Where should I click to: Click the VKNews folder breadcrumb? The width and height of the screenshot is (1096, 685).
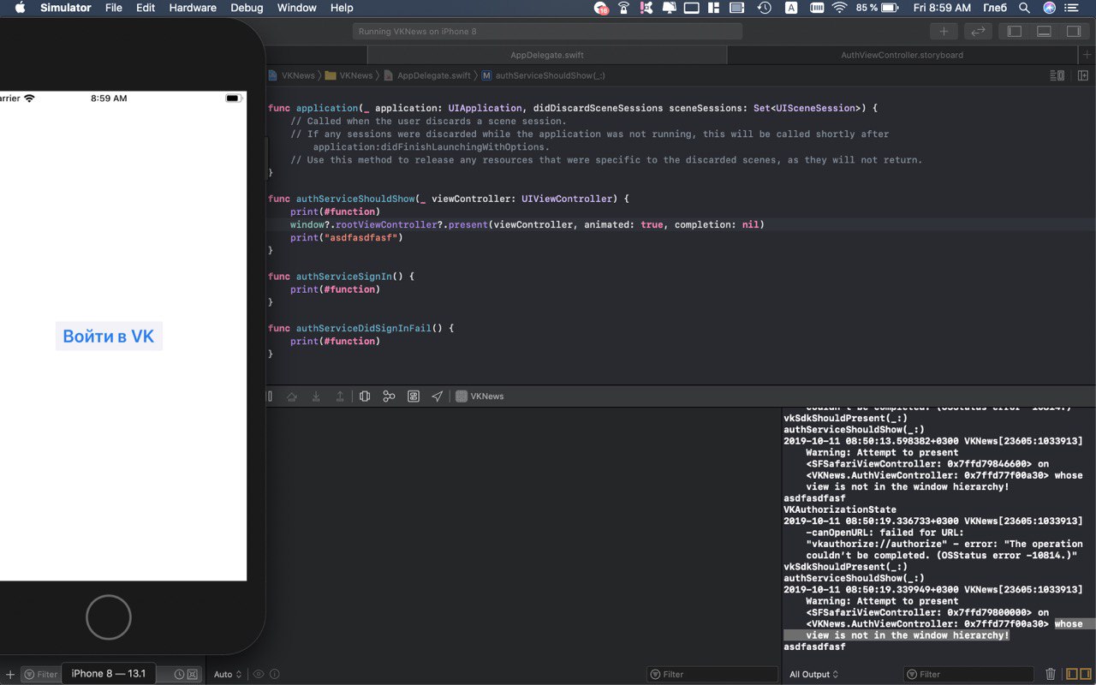[x=348, y=75]
